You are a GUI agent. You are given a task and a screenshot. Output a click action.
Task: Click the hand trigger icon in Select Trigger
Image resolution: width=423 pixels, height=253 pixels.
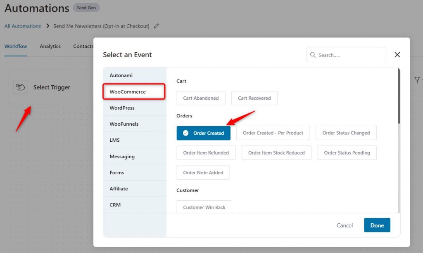pos(20,87)
